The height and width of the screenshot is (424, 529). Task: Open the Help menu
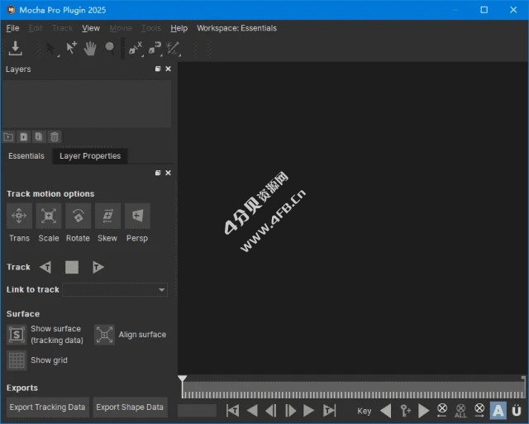click(x=179, y=28)
